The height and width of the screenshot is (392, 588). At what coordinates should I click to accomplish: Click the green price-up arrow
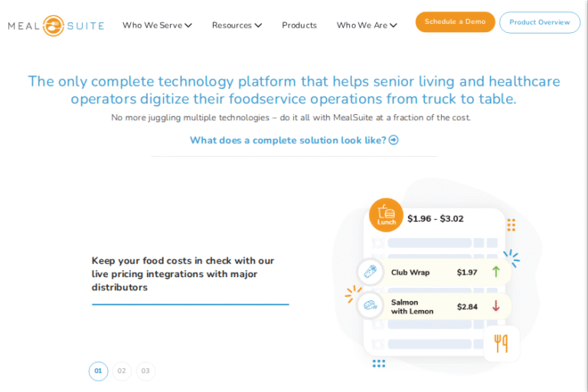(x=496, y=272)
